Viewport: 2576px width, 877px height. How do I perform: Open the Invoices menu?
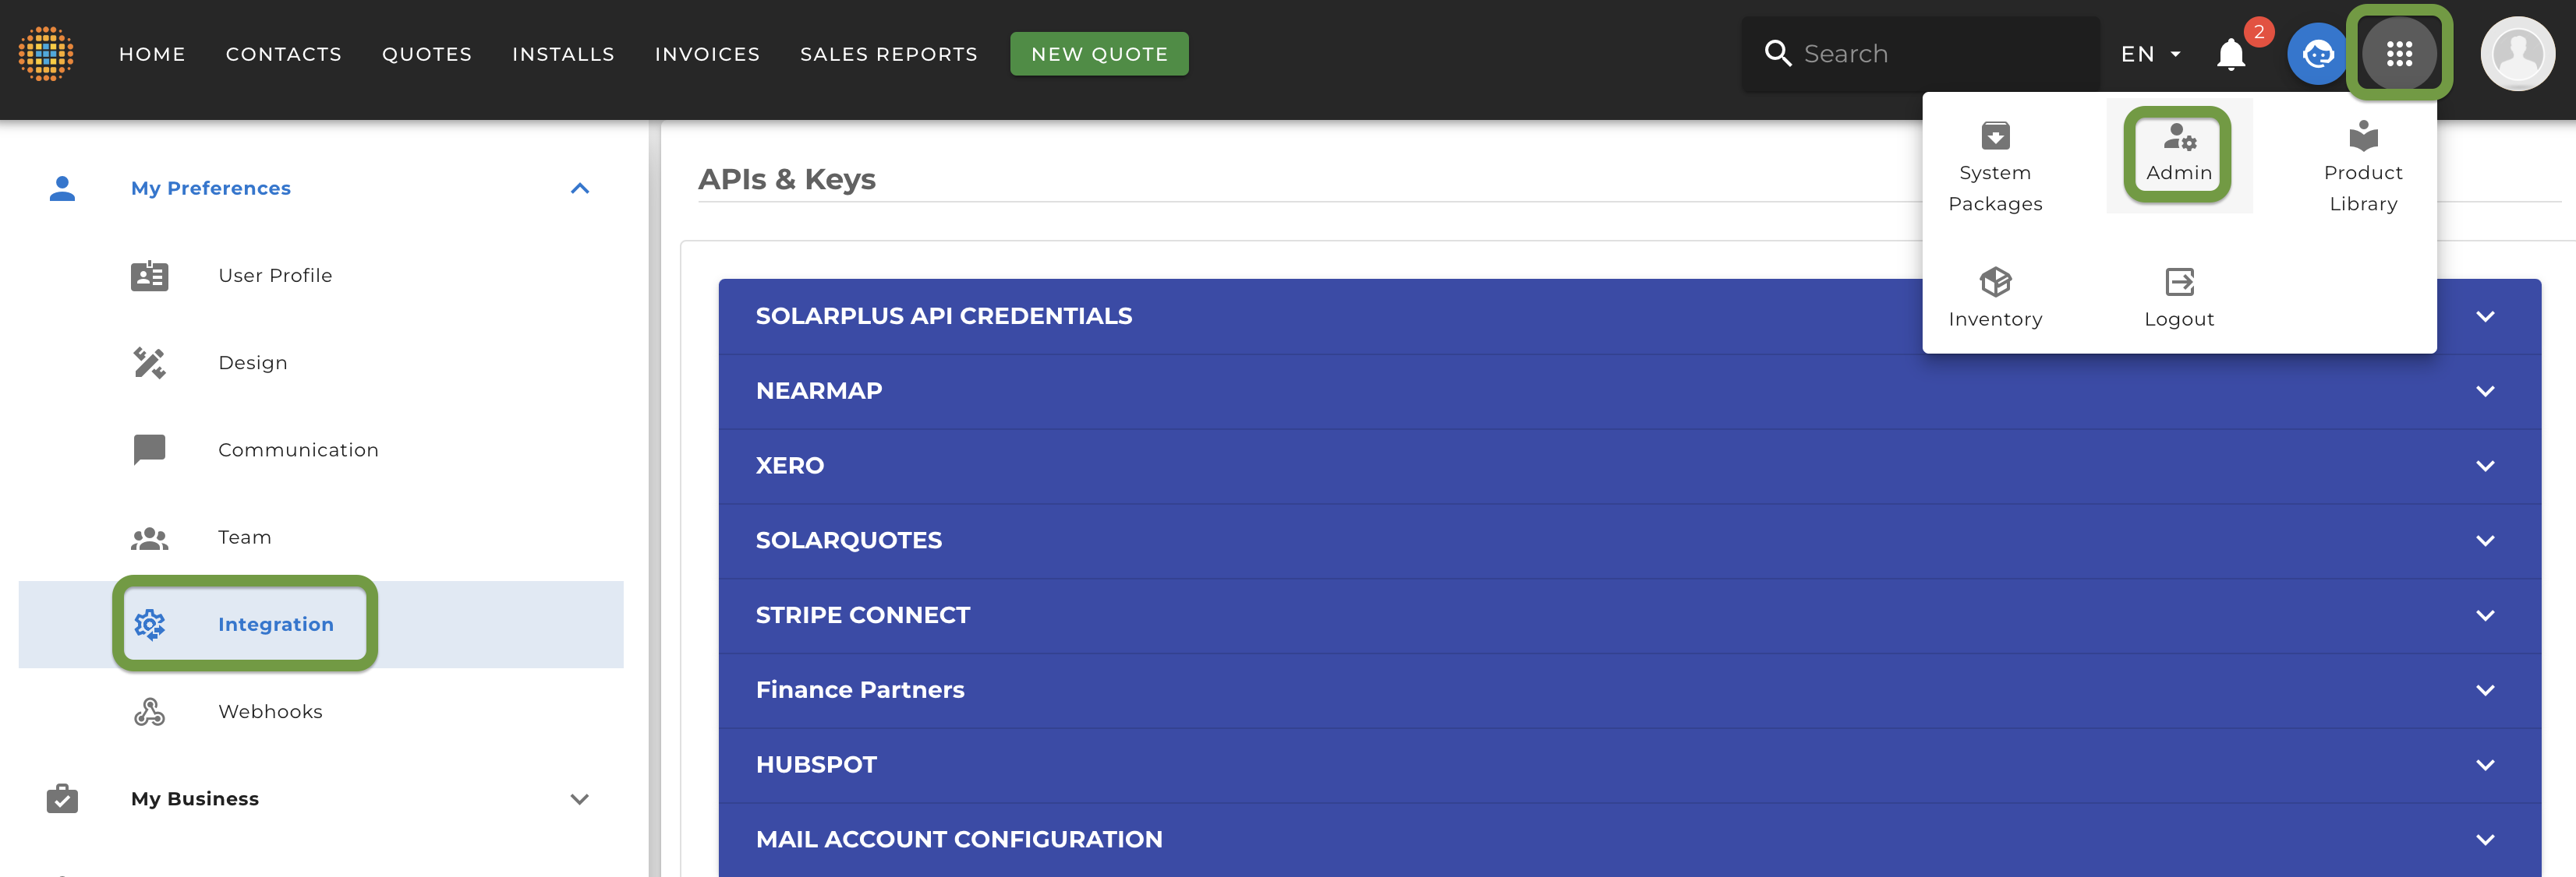click(707, 54)
